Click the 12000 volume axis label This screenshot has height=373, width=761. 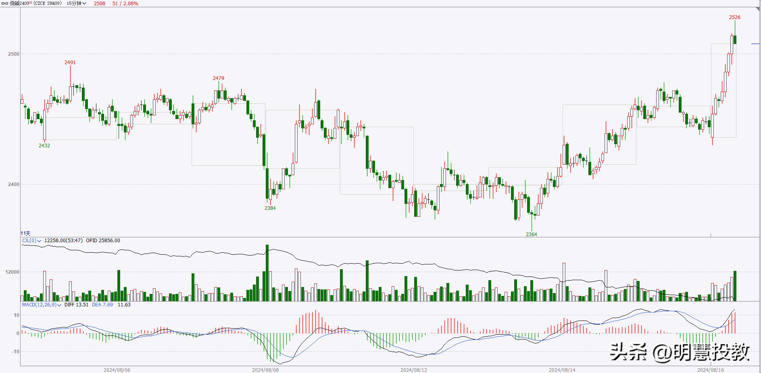(12, 272)
